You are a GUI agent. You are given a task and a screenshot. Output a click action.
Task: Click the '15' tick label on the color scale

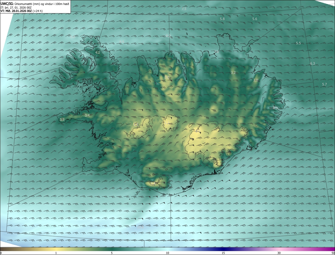click(223, 253)
